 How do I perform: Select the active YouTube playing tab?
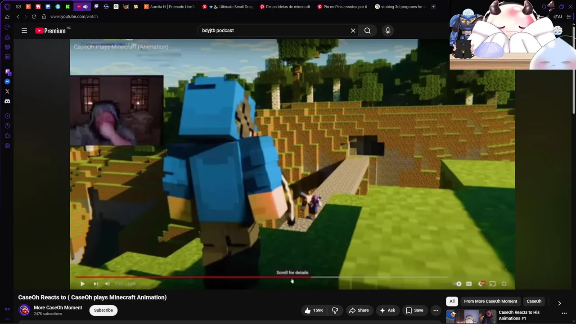82,7
